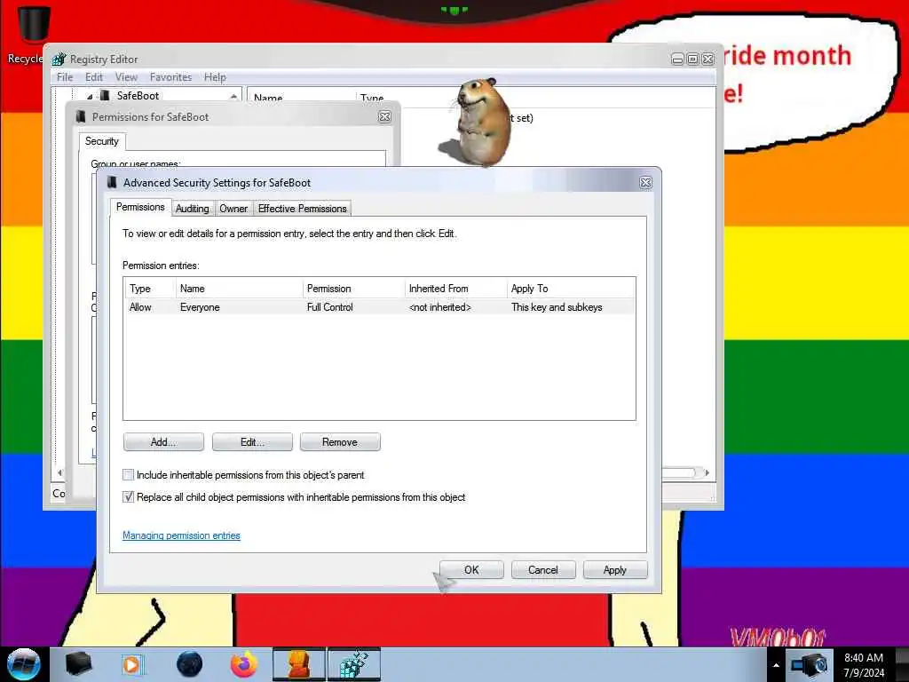909x682 pixels.
Task: Click the Name column header in Registry Editor
Action: pyautogui.click(x=302, y=97)
